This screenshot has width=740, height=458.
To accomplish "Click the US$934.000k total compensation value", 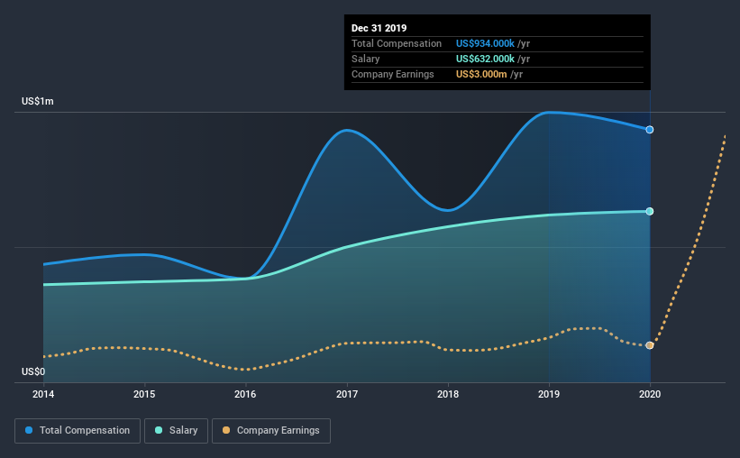I will 485,43.
